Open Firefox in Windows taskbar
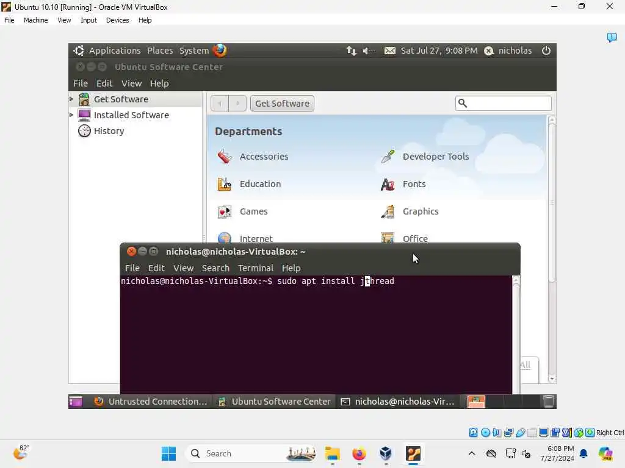Viewport: 625px width, 468px height. [x=359, y=453]
